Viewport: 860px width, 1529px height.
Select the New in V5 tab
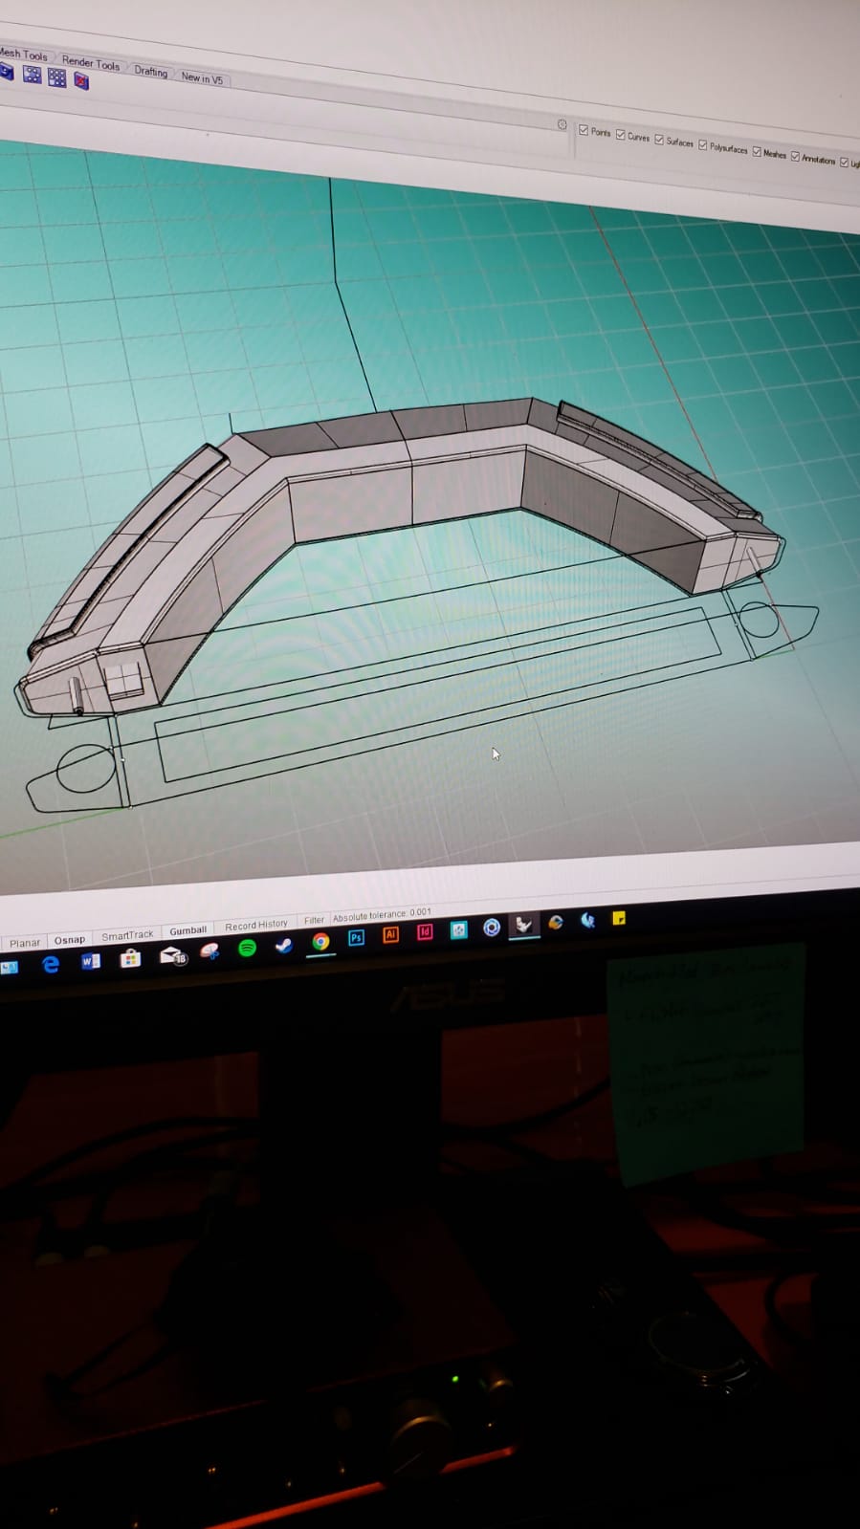click(x=202, y=78)
